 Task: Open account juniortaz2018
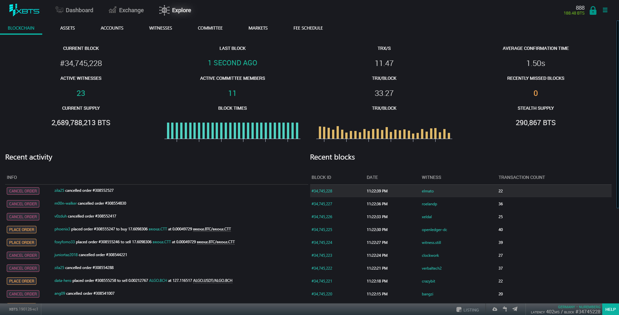[x=66, y=255]
